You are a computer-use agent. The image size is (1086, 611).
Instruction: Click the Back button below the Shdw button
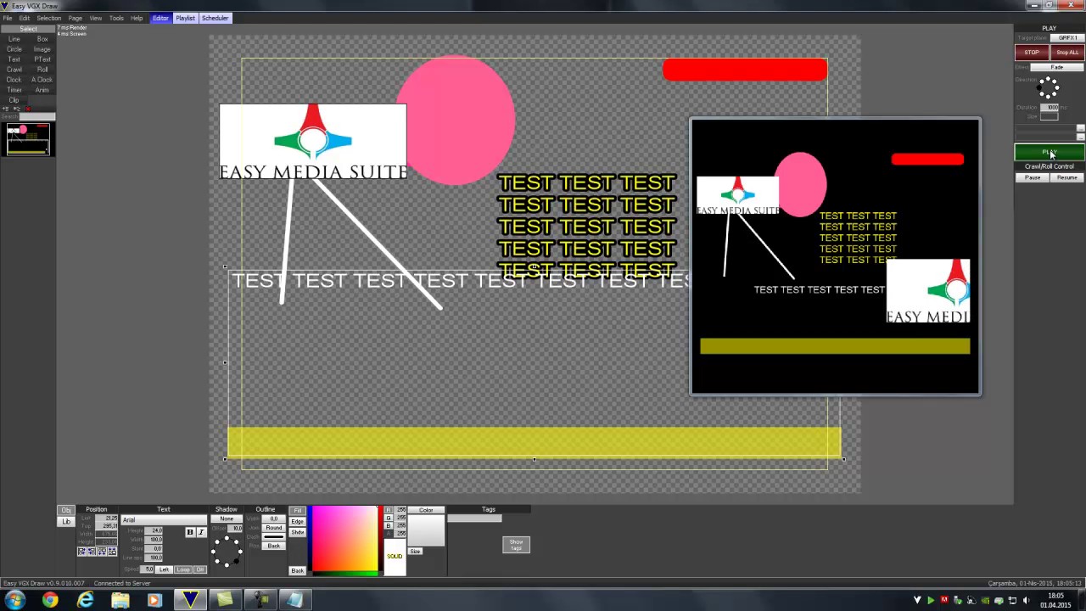(298, 570)
